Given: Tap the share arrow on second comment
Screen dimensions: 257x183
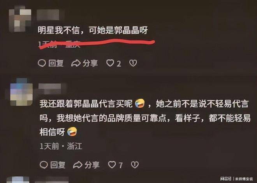Looking at the screenshot, I should click(x=78, y=165).
